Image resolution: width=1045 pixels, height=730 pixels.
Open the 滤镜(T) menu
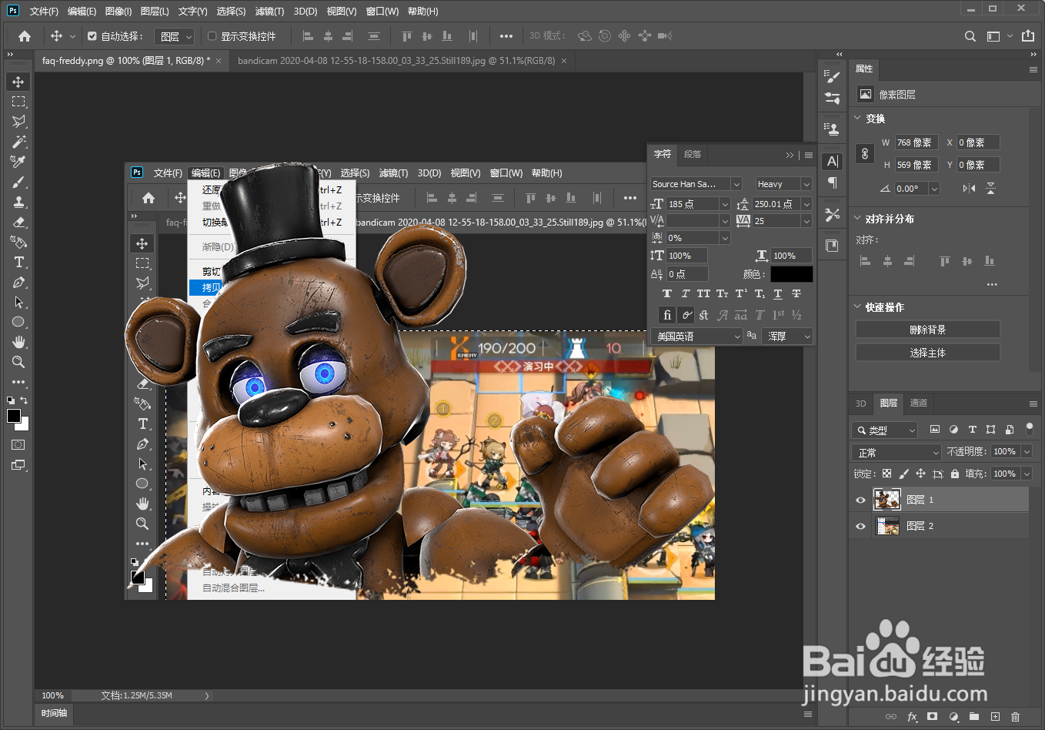[269, 11]
